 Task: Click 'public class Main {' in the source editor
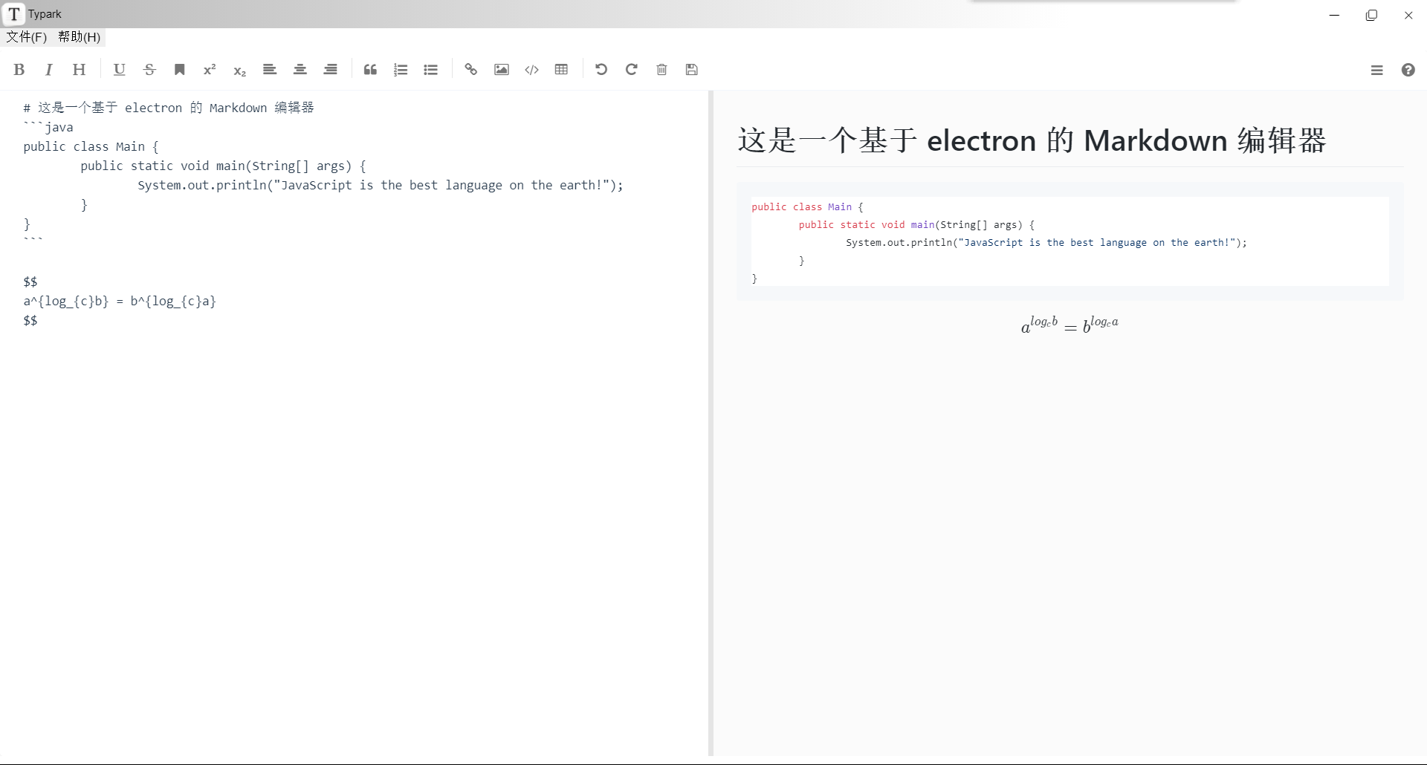tap(91, 146)
